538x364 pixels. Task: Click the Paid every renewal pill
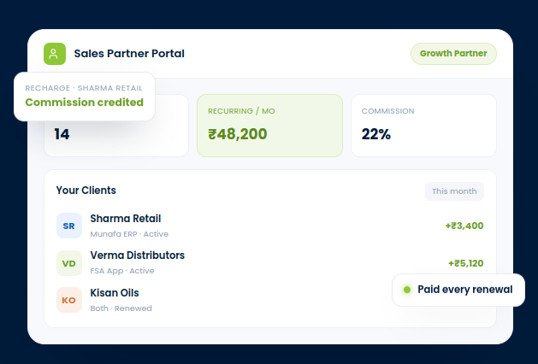click(x=458, y=290)
